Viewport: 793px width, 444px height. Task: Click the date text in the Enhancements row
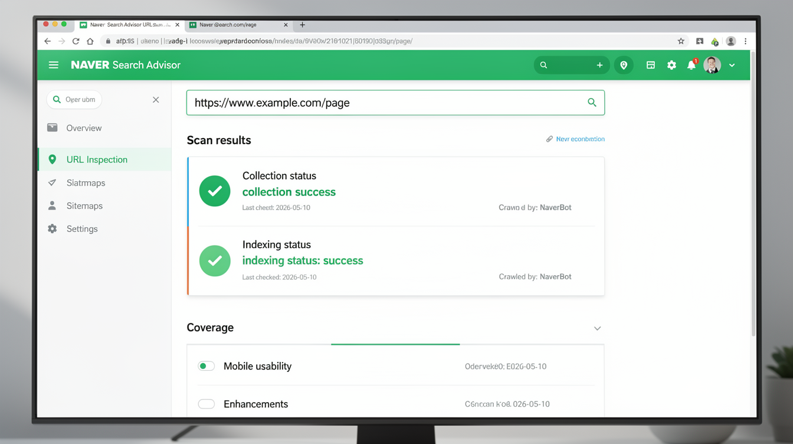(x=507, y=404)
